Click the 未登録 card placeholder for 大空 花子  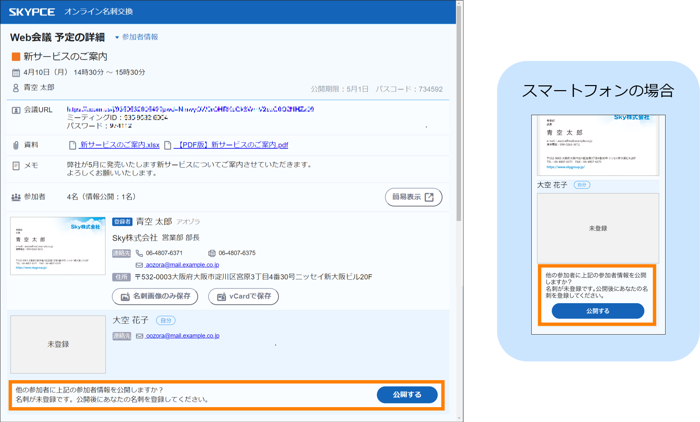(x=58, y=344)
